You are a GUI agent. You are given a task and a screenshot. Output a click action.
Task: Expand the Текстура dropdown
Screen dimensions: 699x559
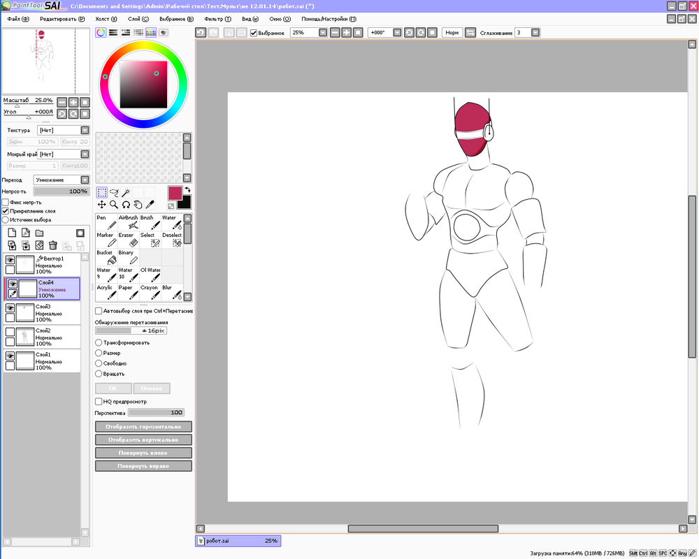pos(85,130)
